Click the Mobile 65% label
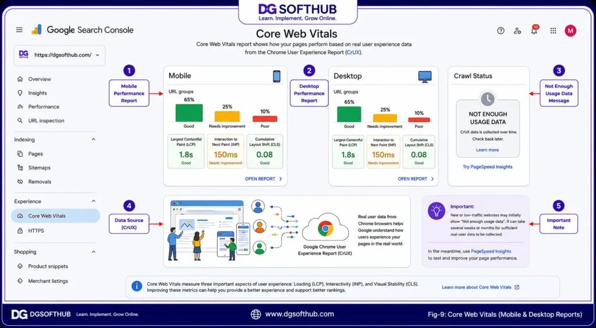596x328 pixels. (x=189, y=100)
